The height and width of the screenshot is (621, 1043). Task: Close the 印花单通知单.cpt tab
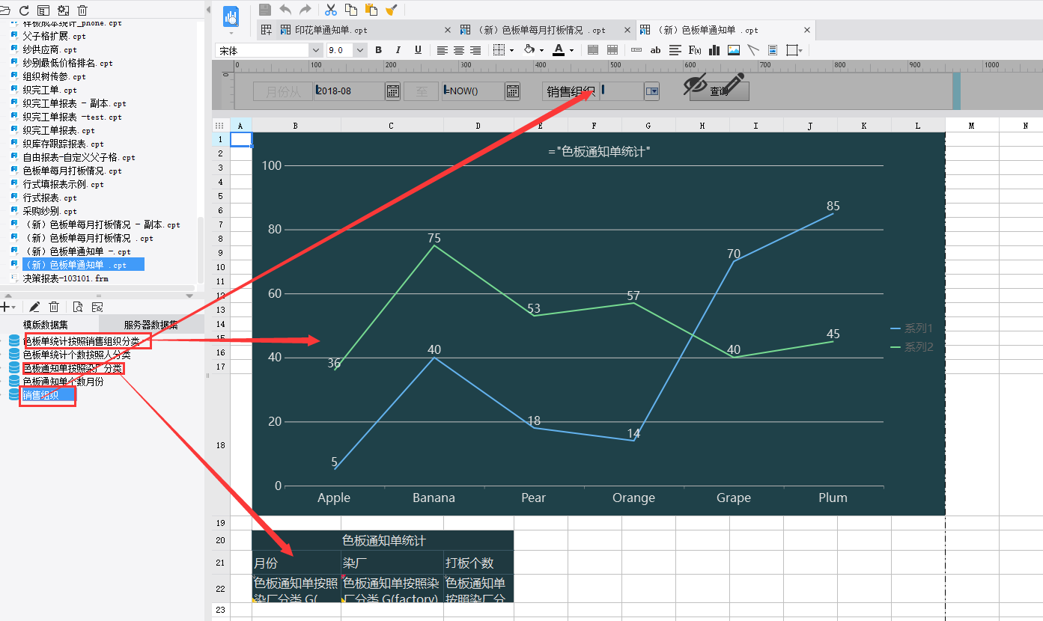[x=448, y=31]
